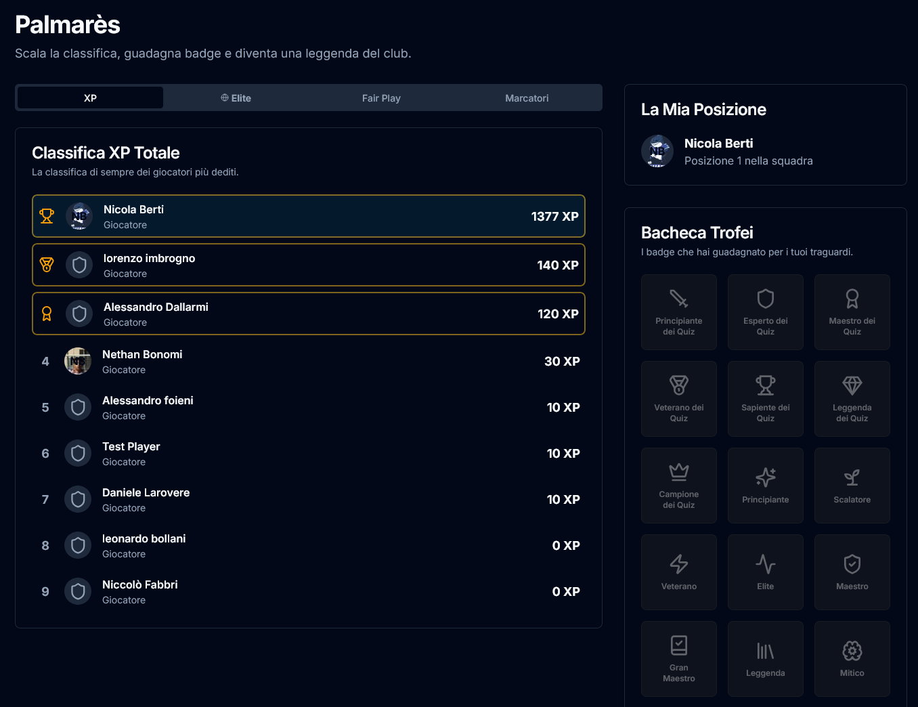918x707 pixels.
Task: Switch to the Elite leaderboard tab
Action: [x=236, y=98]
